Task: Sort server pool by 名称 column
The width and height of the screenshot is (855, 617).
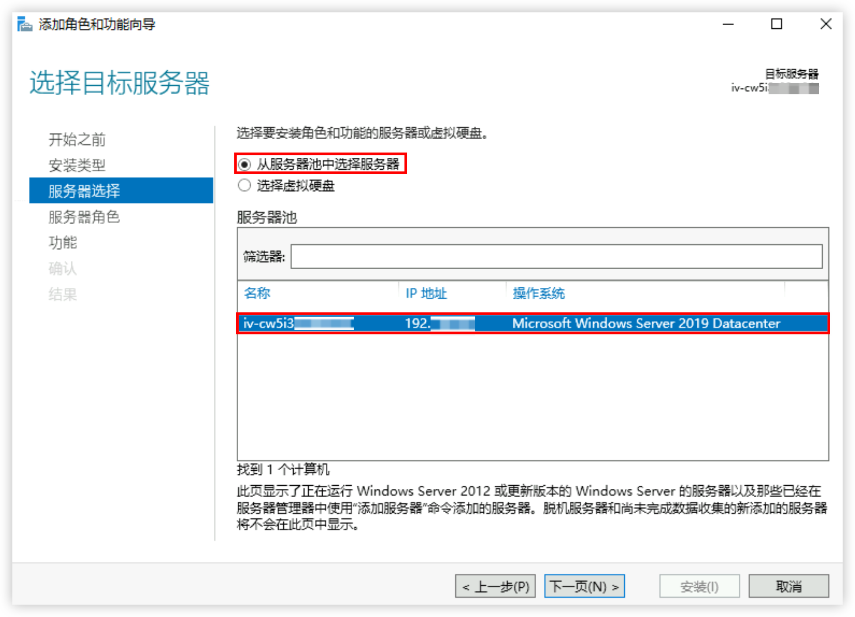Action: tap(257, 293)
